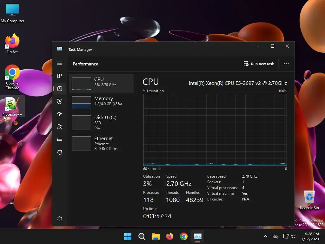
Task: Click the CPU utilization graph
Action: (215, 130)
